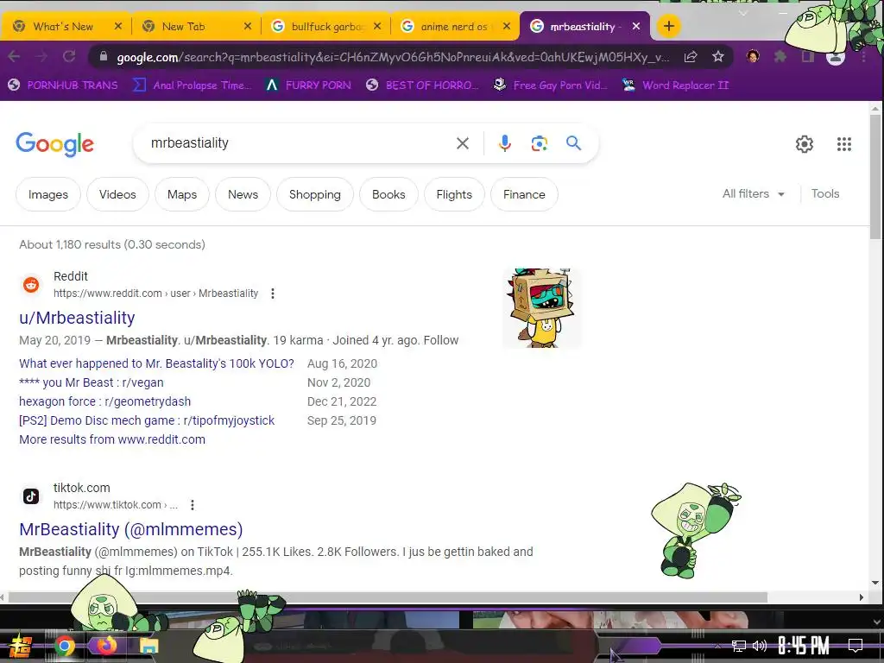Open 'More results from www.reddit.com'

112,439
